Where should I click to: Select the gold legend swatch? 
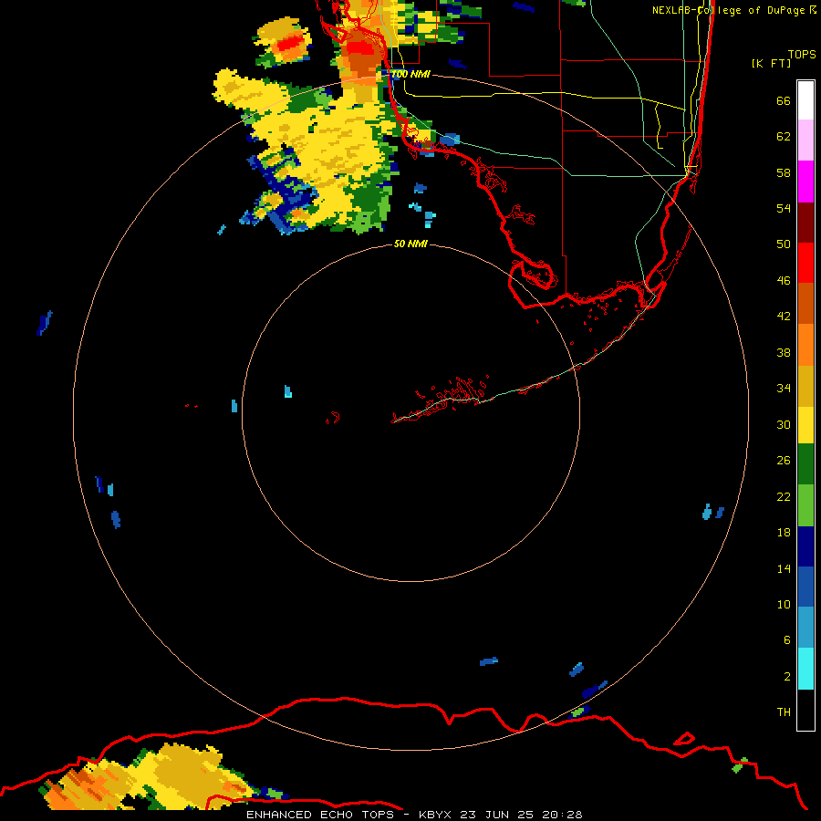[x=805, y=386]
